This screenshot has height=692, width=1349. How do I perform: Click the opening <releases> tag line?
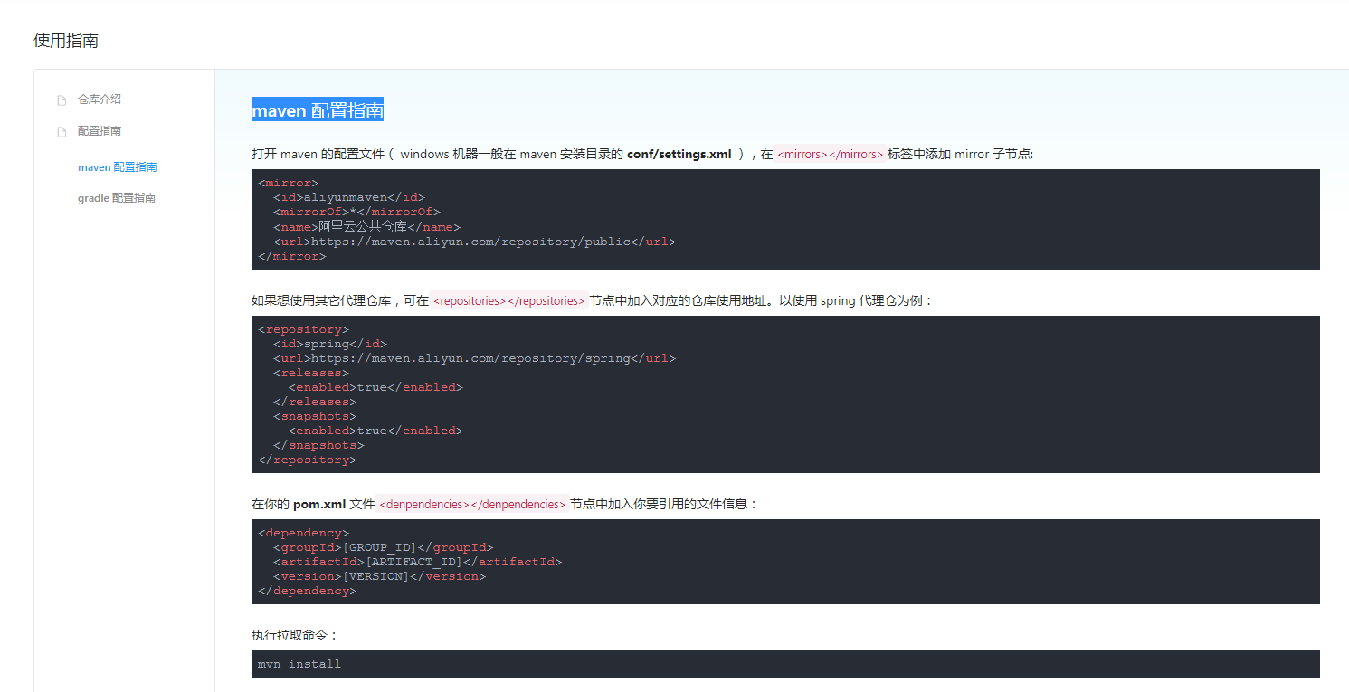(x=310, y=373)
